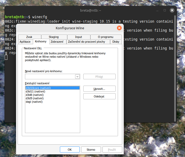Click into the Nové nastavení pro knihovnu field
This screenshot has height=157, width=185.
[50, 77]
